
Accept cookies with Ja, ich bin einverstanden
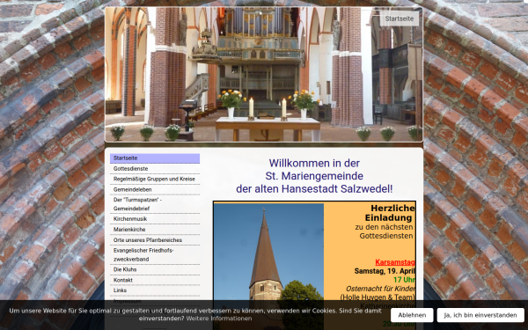click(x=480, y=315)
